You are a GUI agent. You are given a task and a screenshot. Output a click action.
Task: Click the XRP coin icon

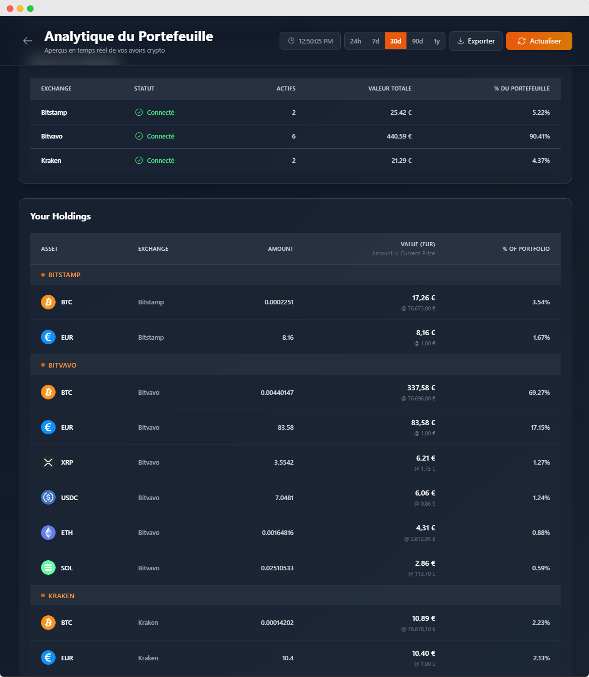point(48,462)
